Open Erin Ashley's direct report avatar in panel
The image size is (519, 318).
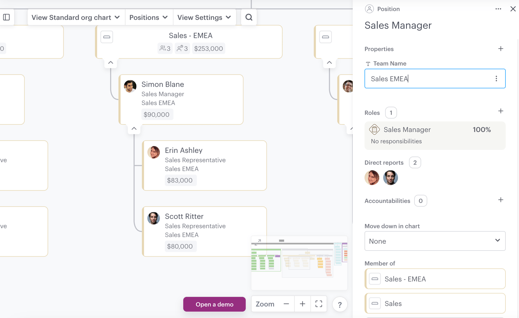[372, 178]
